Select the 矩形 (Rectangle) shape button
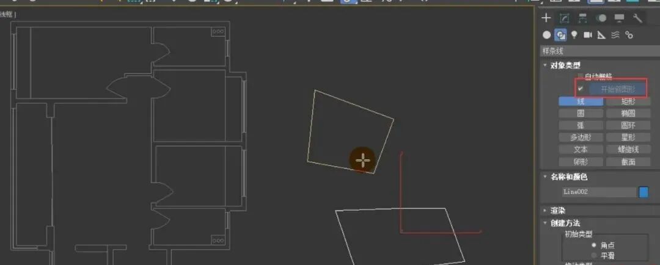Image resolution: width=660 pixels, height=265 pixels. (628, 101)
